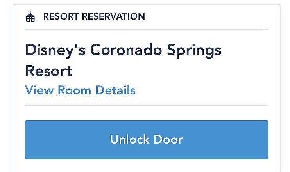Viewport: 290px width, 172px height.
Task: Click the word Unlock on the blue button
Action: pyautogui.click(x=130, y=139)
